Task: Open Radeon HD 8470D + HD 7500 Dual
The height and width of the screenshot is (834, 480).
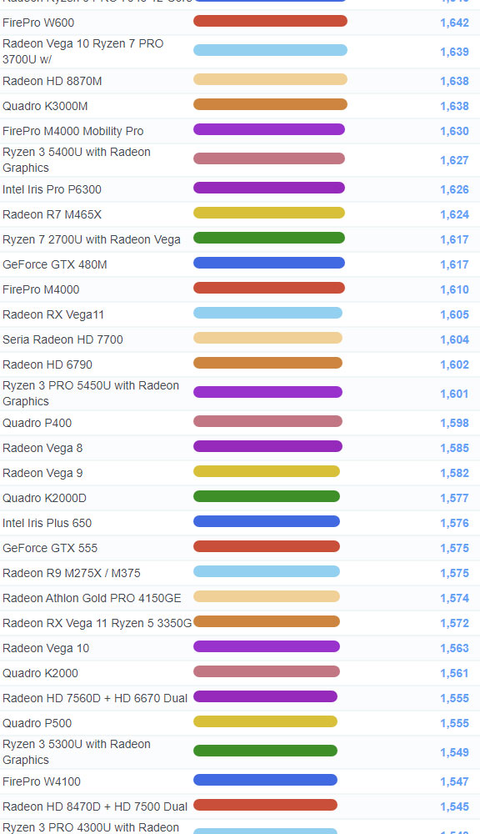Action: pos(95,806)
